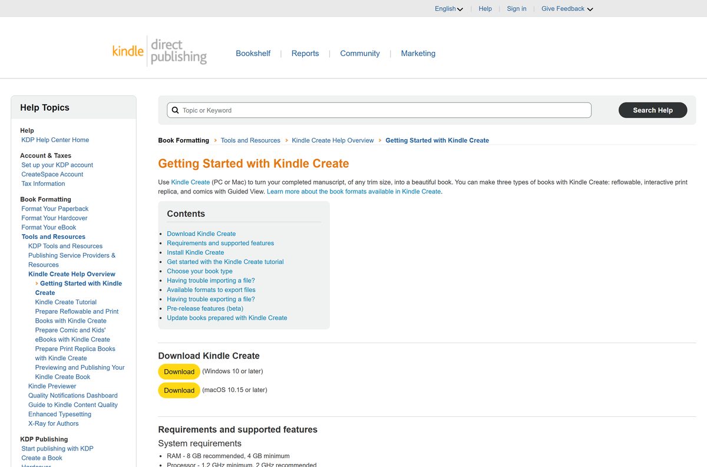Open Quality Notifications Dashboard sidebar link
This screenshot has width=707, height=467.
pyautogui.click(x=73, y=396)
